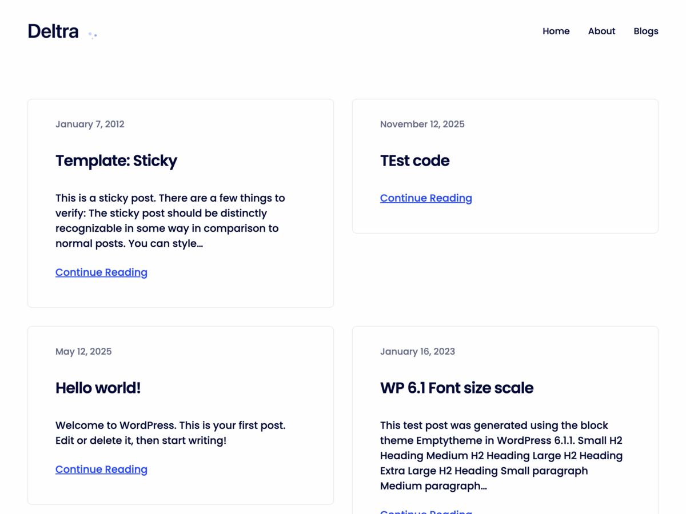This screenshot has height=514, width=686.
Task: Open the Blogs menu item
Action: pyautogui.click(x=645, y=31)
